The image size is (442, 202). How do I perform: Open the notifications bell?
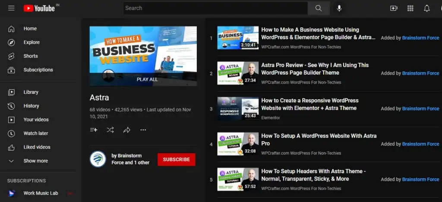pos(426,8)
